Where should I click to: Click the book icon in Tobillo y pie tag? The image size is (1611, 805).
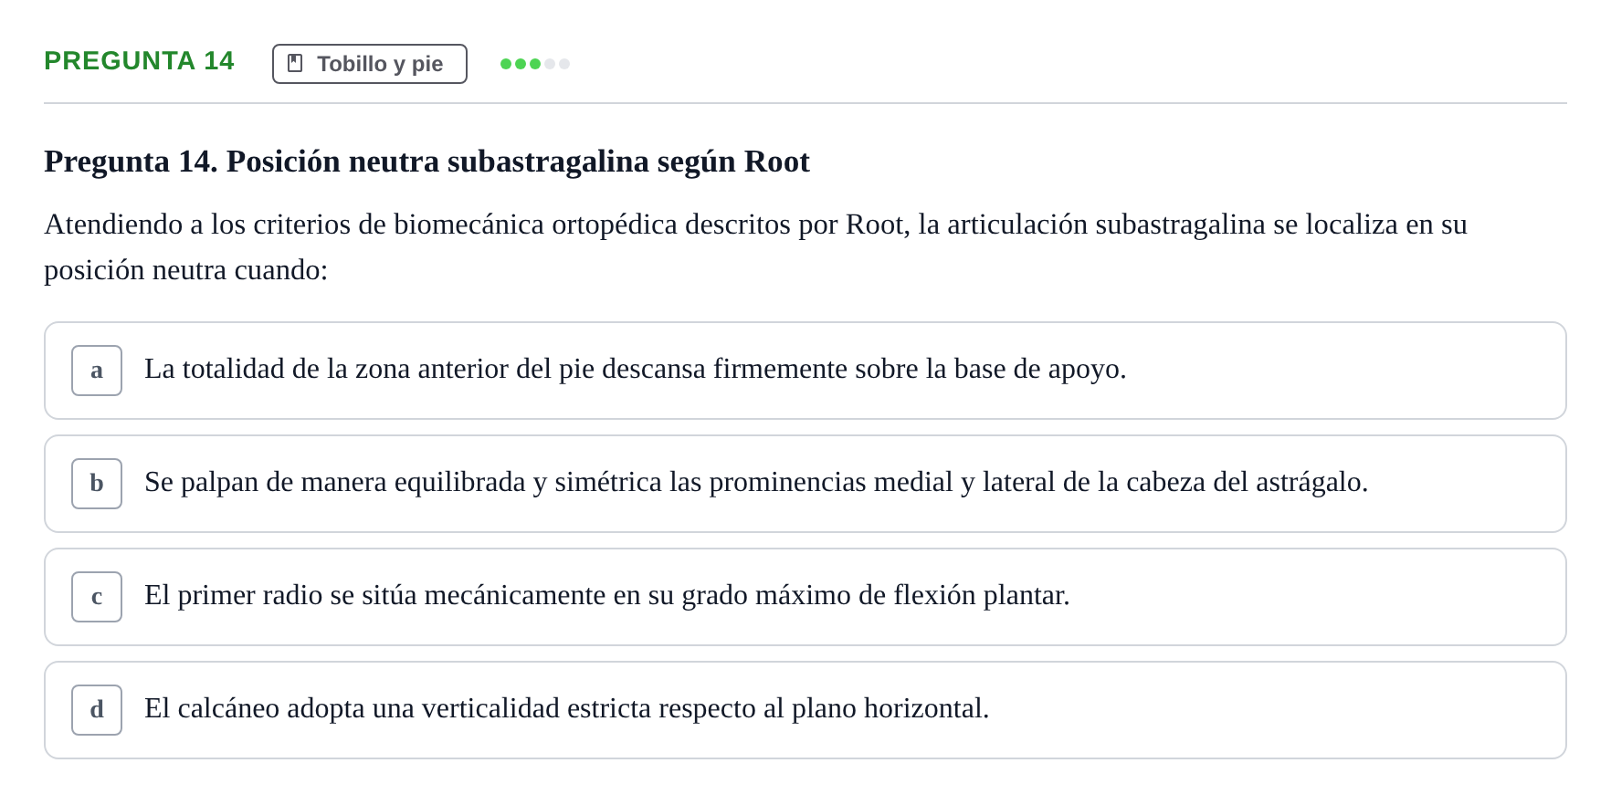(x=295, y=63)
